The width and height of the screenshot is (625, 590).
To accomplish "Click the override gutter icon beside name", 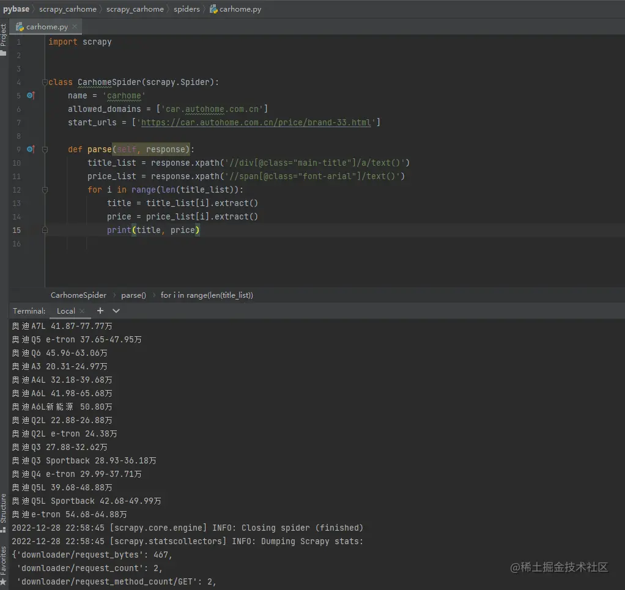I will tap(31, 95).
